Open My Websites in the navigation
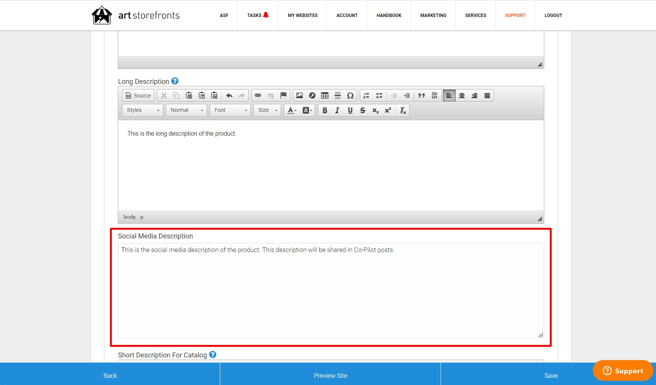Image resolution: width=656 pixels, height=385 pixels. click(303, 15)
